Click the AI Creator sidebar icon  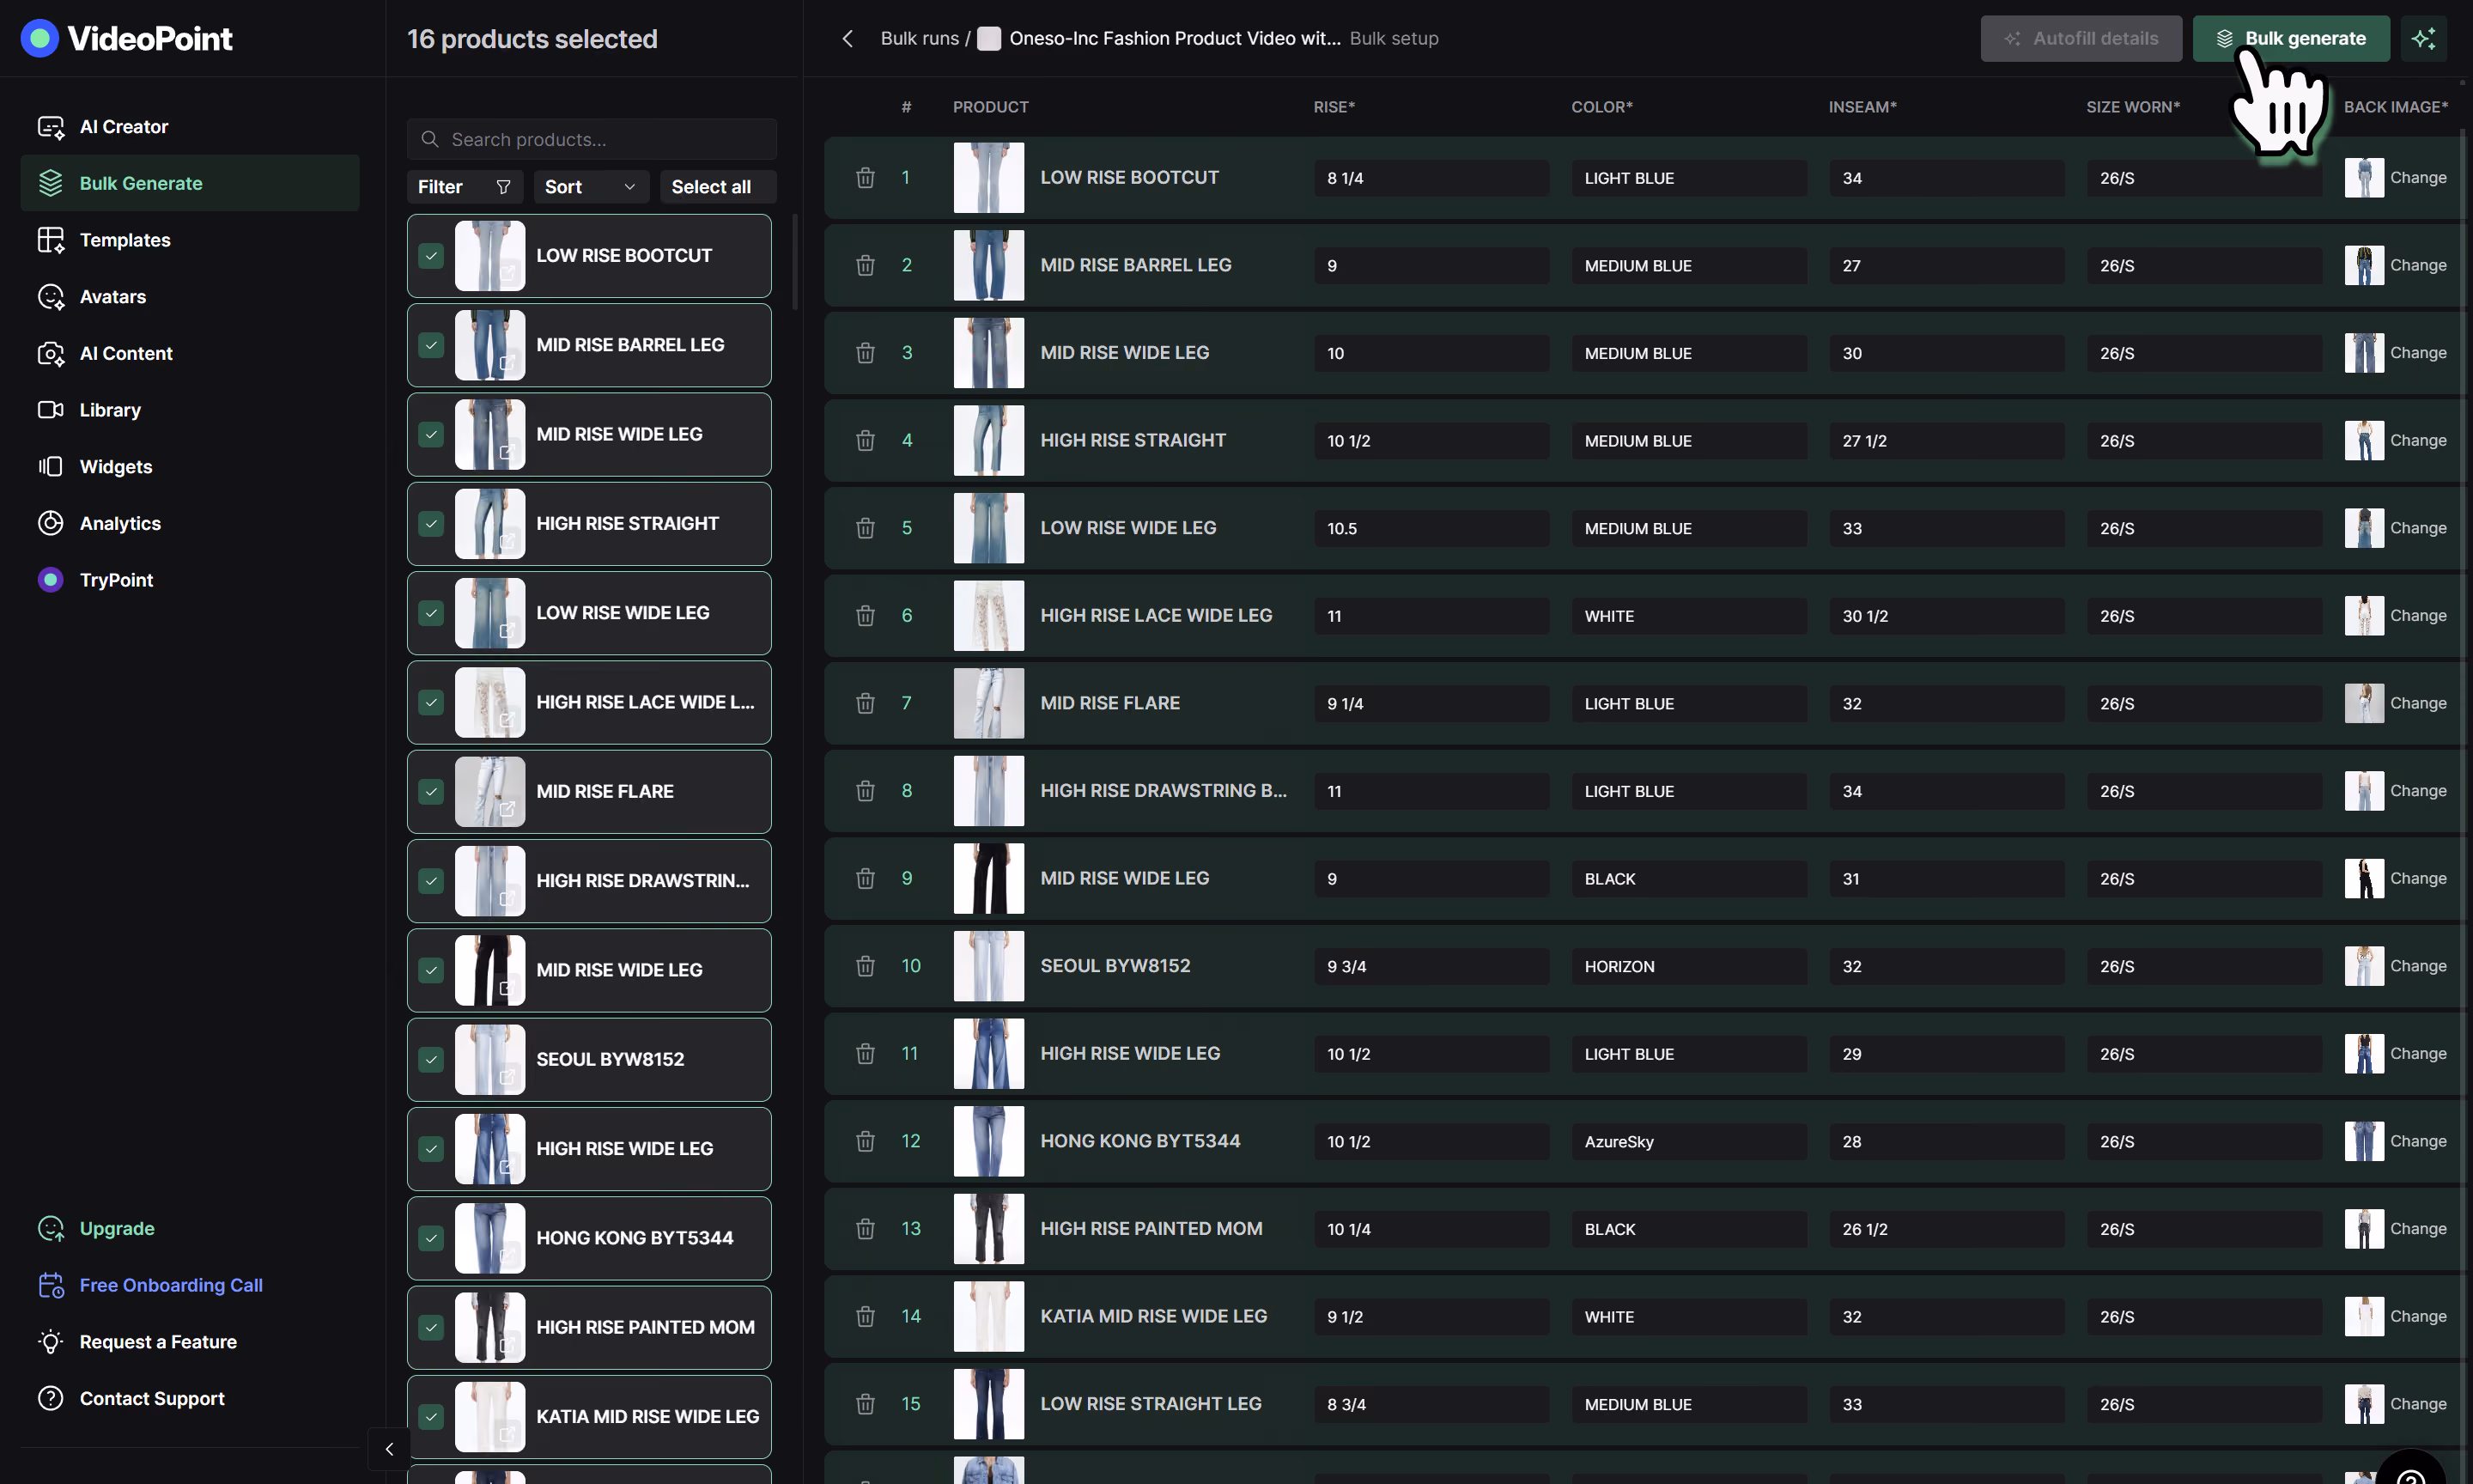(50, 127)
